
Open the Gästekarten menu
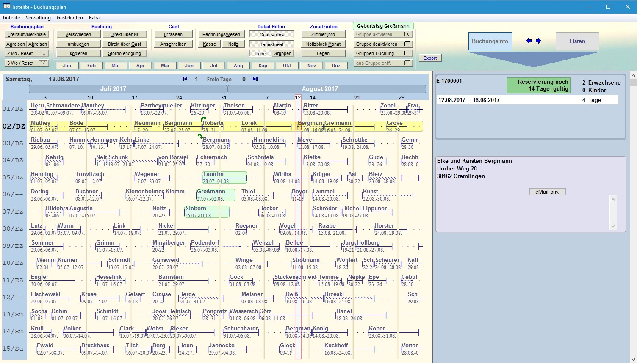click(70, 18)
